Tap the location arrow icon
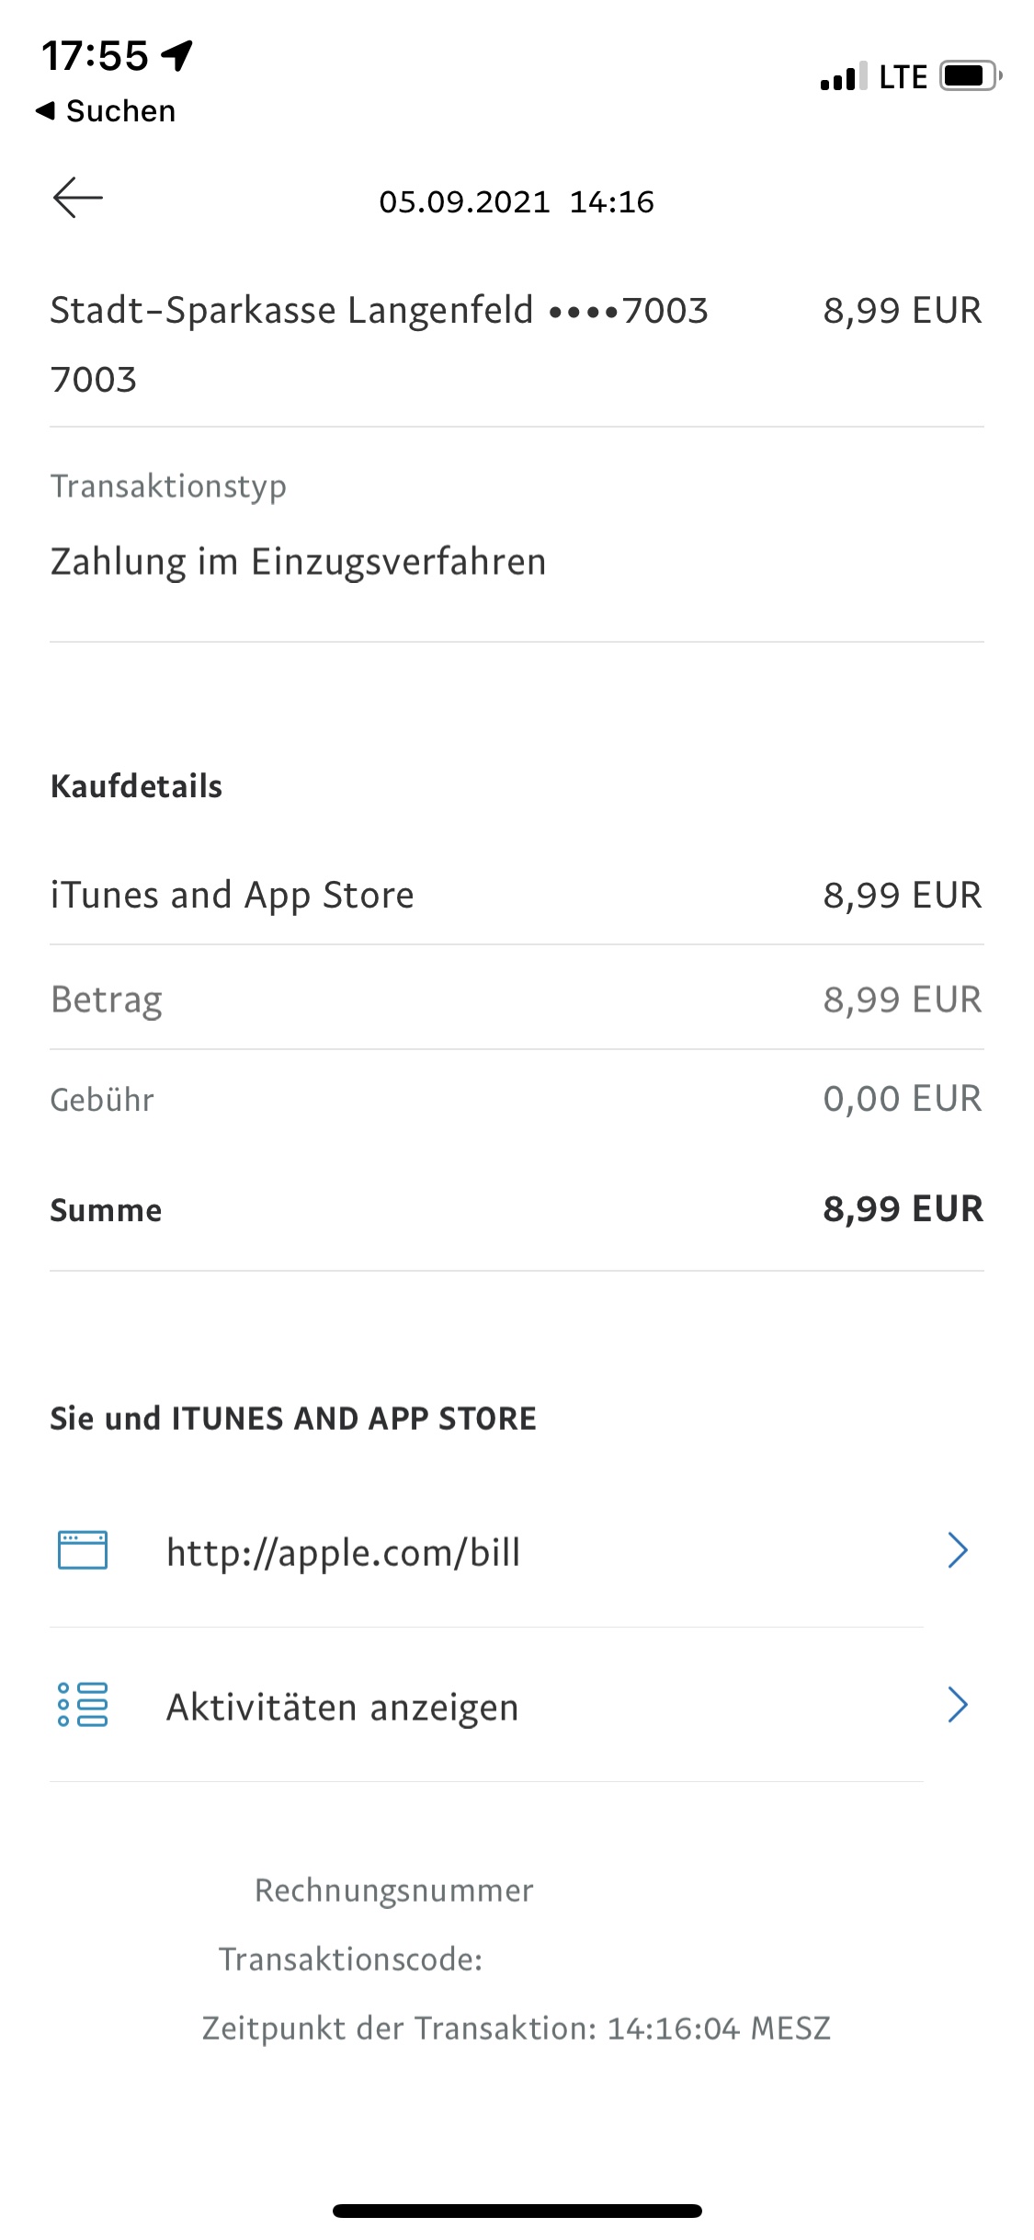This screenshot has height=2240, width=1034. pyautogui.click(x=177, y=55)
